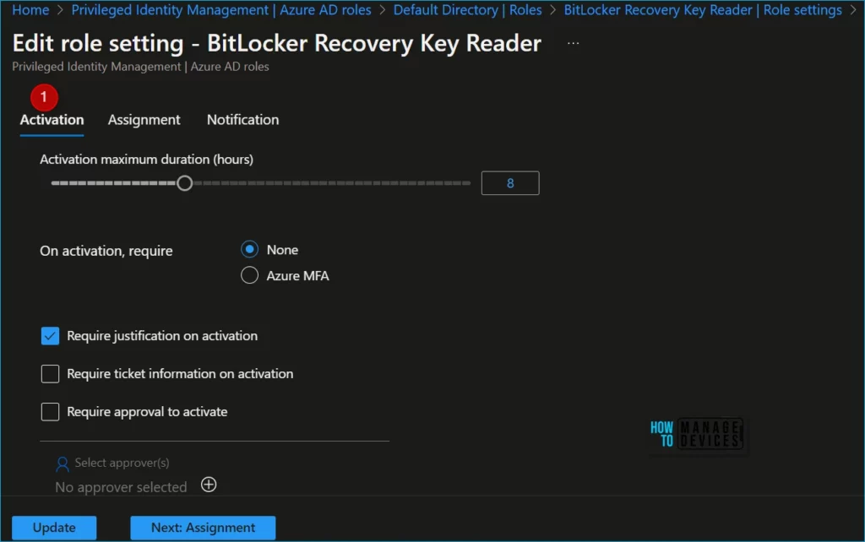This screenshot has width=865, height=542.
Task: Click the add approver plus icon
Action: coord(209,485)
